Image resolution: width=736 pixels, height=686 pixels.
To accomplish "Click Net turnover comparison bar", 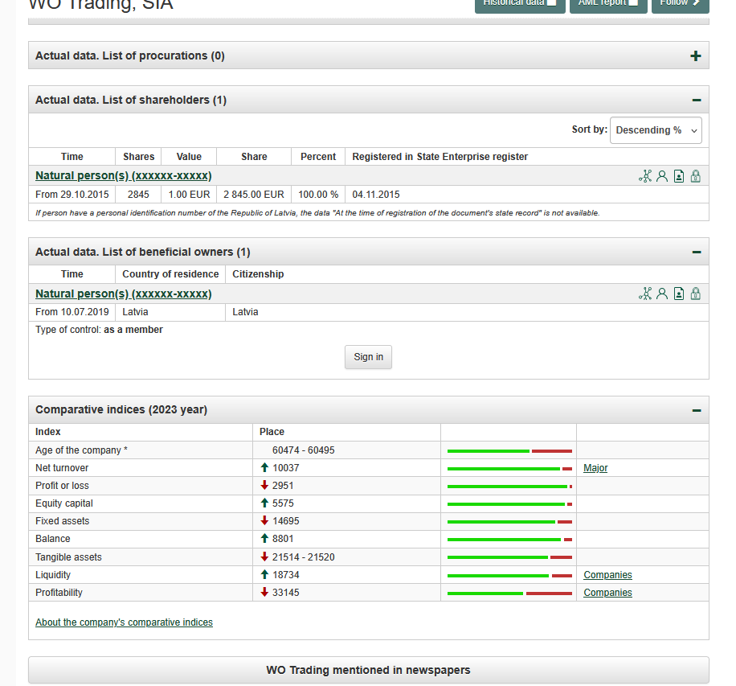I will pos(509,469).
